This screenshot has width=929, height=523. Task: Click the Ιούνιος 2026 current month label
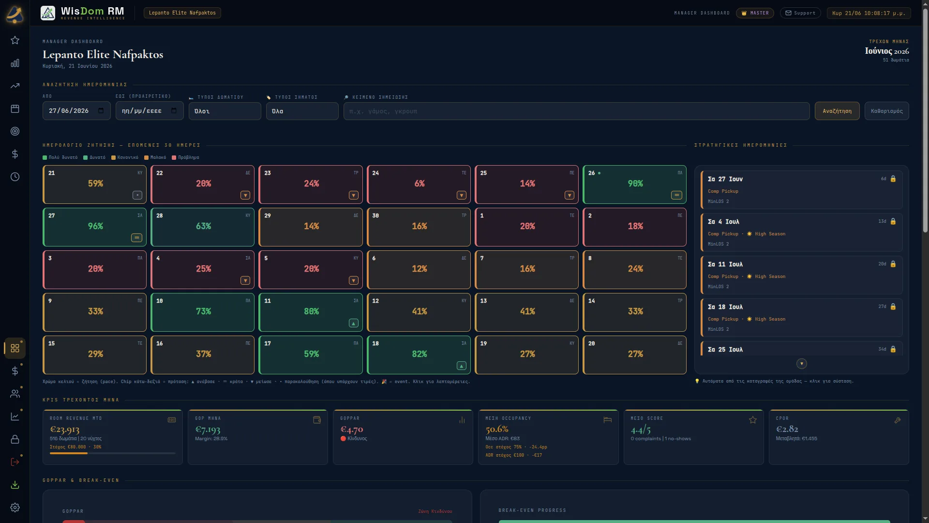[x=887, y=51]
